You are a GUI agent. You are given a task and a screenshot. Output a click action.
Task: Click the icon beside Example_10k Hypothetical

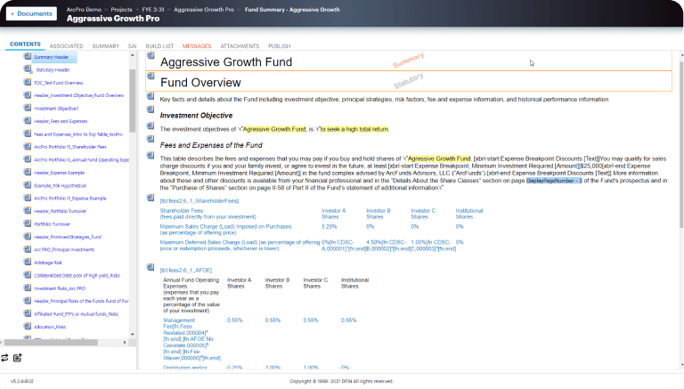27,185
